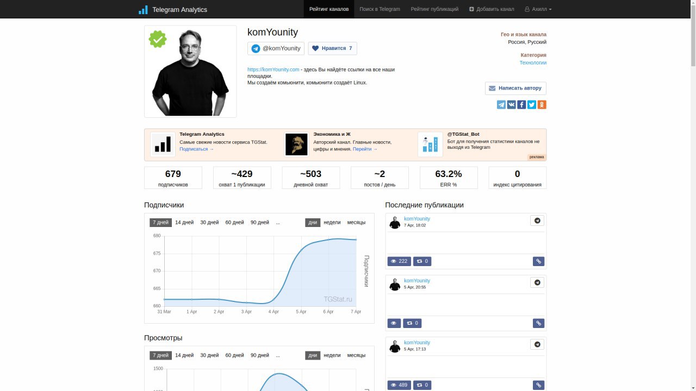This screenshot has height=391, width=696.
Task: Open the Экономика и Ж ad image
Action: (297, 144)
